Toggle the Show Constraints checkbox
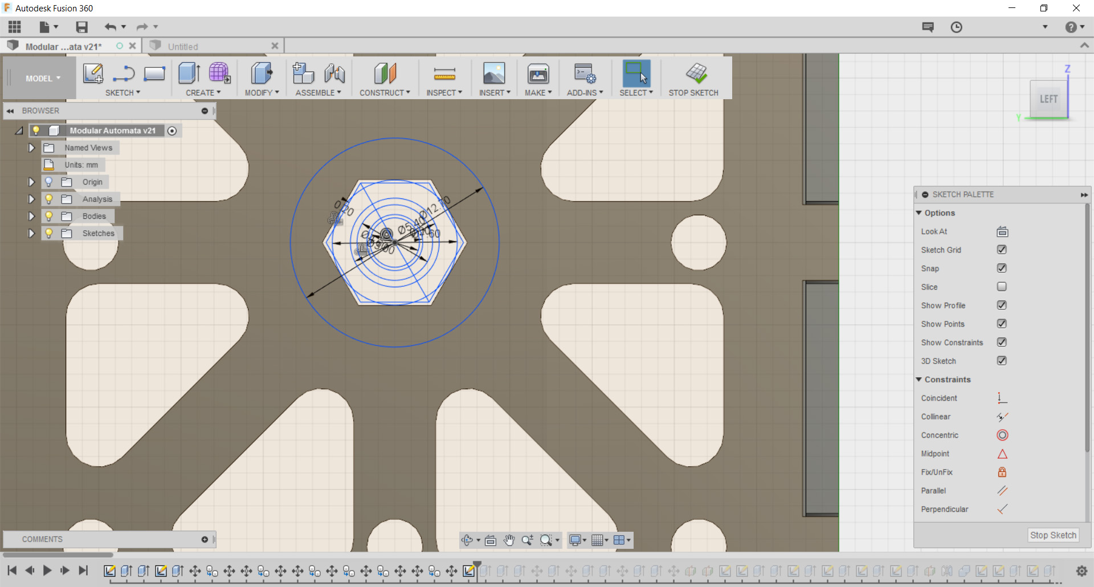The height and width of the screenshot is (587, 1094). (1002, 343)
